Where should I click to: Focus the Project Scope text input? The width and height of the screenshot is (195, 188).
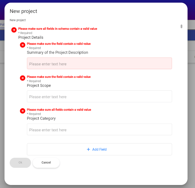pyautogui.click(x=99, y=96)
